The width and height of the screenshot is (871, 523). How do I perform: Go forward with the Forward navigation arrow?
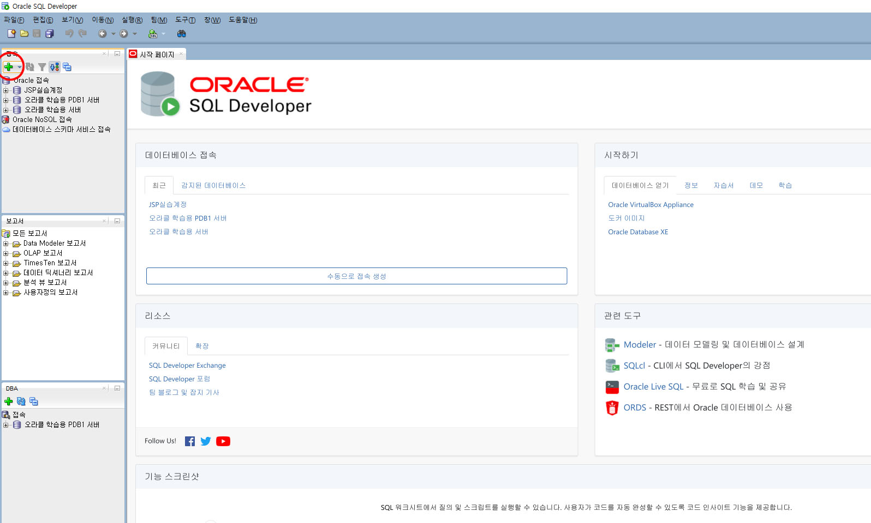pyautogui.click(x=124, y=34)
